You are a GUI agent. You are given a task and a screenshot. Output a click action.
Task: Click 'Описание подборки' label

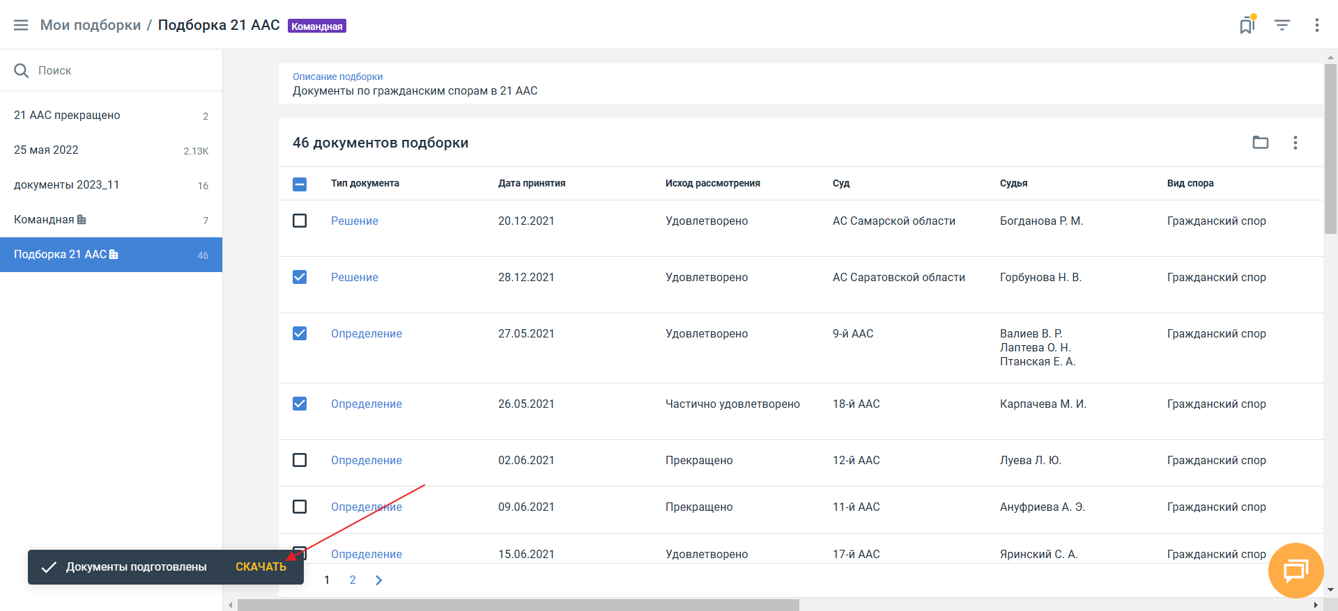coord(338,77)
